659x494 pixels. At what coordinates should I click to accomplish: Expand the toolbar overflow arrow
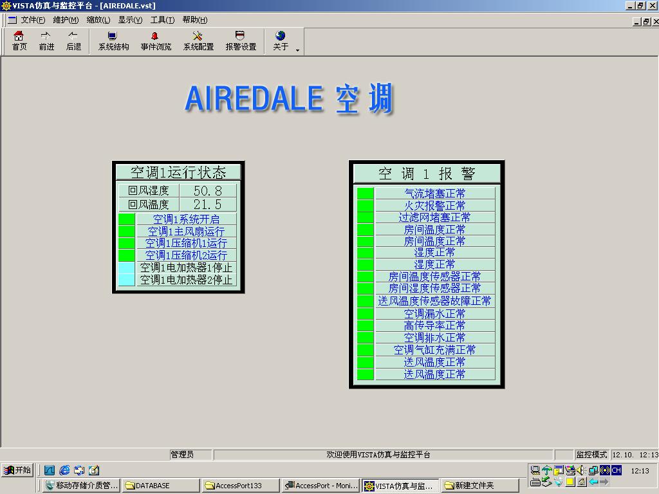tap(298, 50)
